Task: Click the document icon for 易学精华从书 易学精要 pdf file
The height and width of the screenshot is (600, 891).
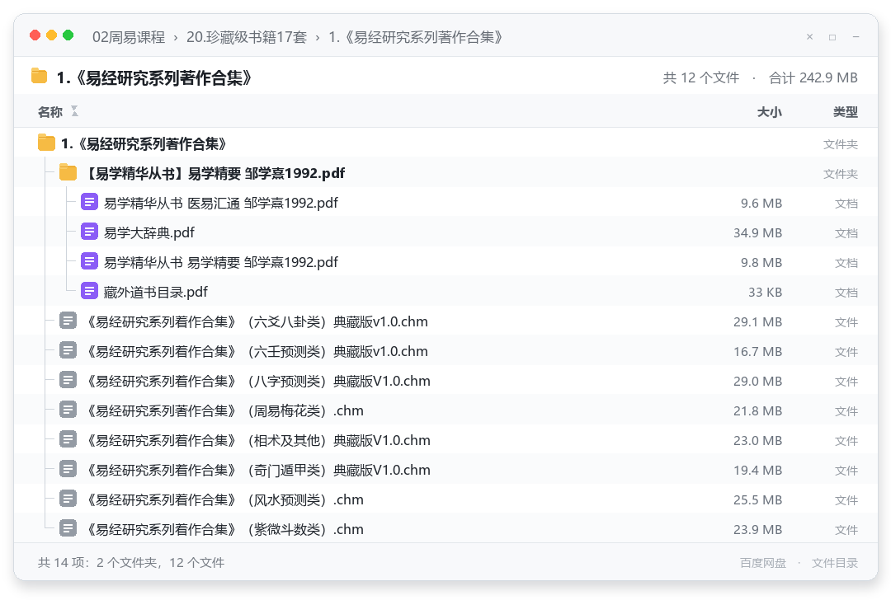Action: [x=89, y=261]
